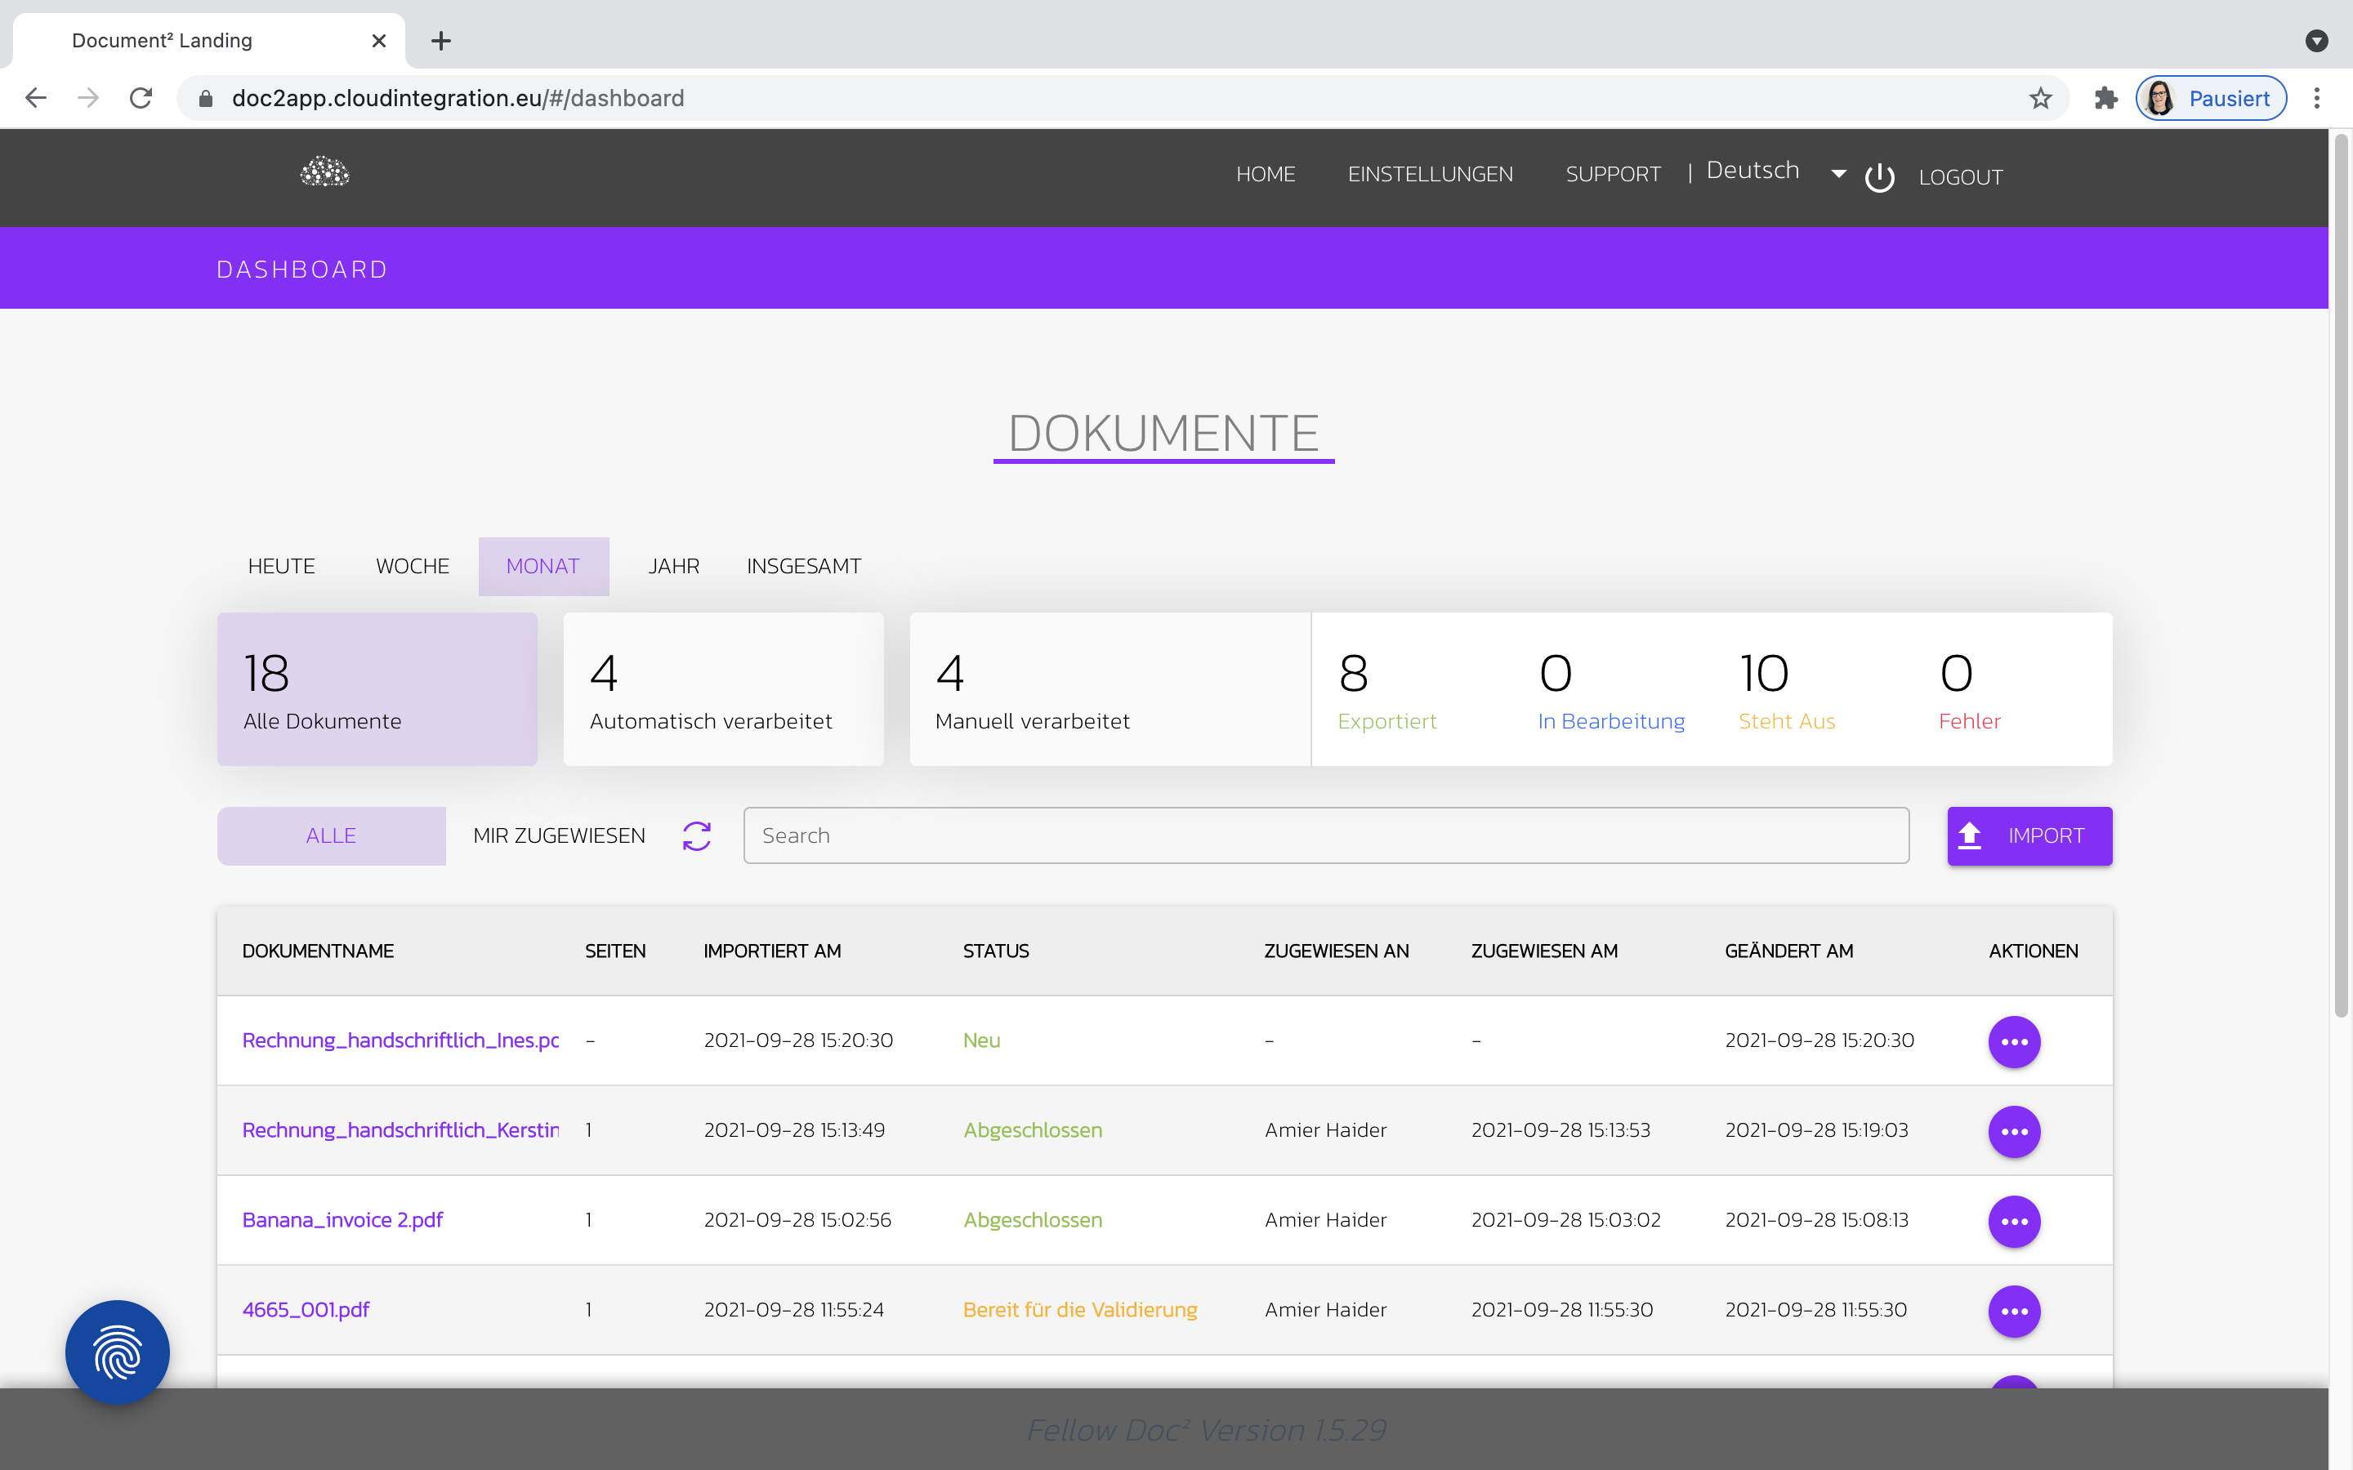Open actions menu for 4665_001.pdf row

pyautogui.click(x=2014, y=1311)
